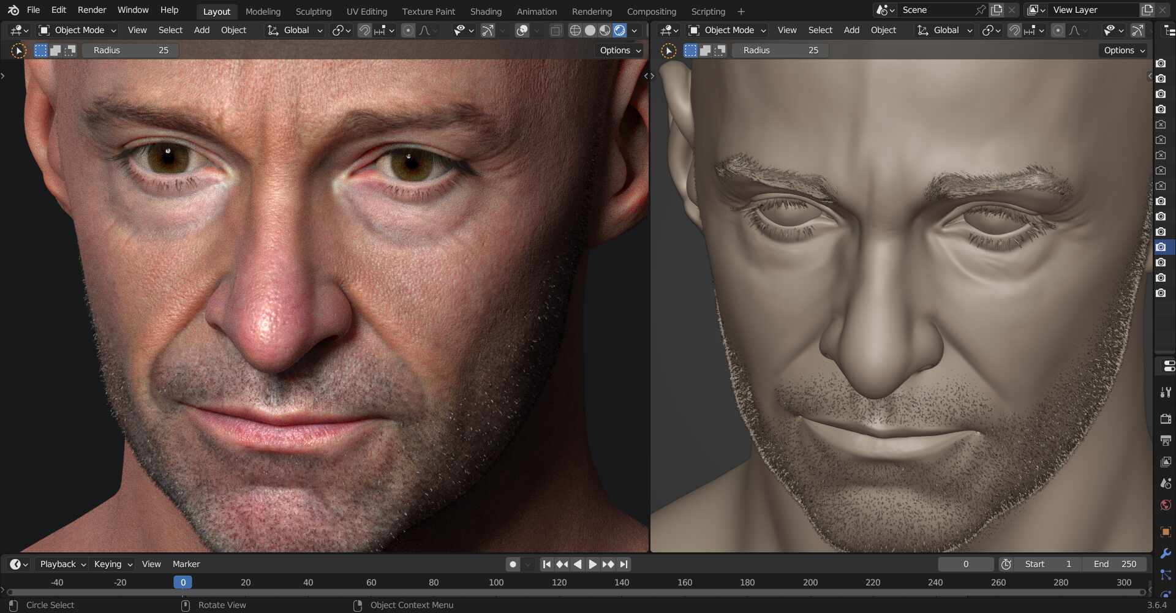Expand Options dropdown in the right viewport

click(1124, 50)
